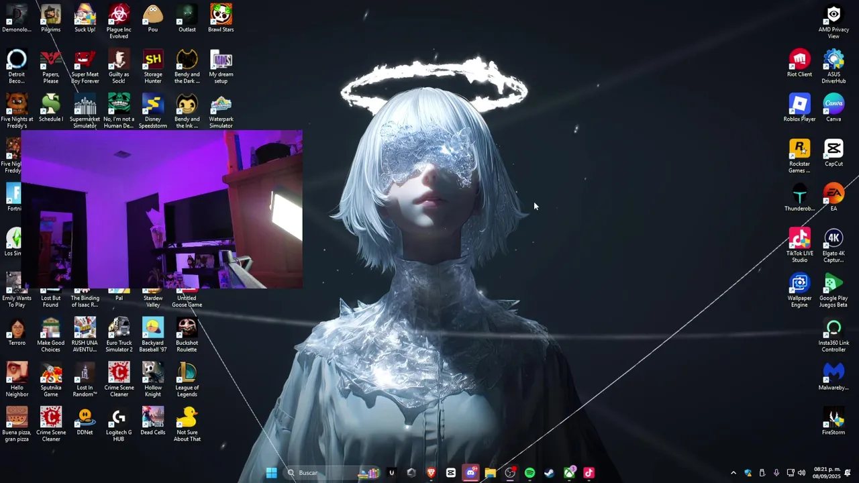Open Spotify from the taskbar
This screenshot has width=859, height=483.
(529, 473)
